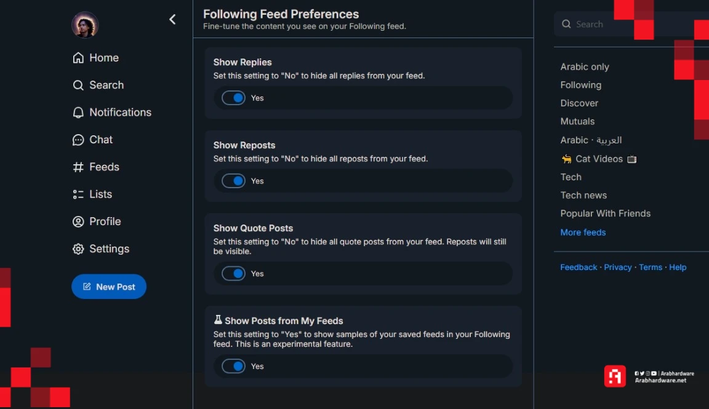Disable the Show Reposts toggle
The height and width of the screenshot is (409, 709).
[x=233, y=181]
